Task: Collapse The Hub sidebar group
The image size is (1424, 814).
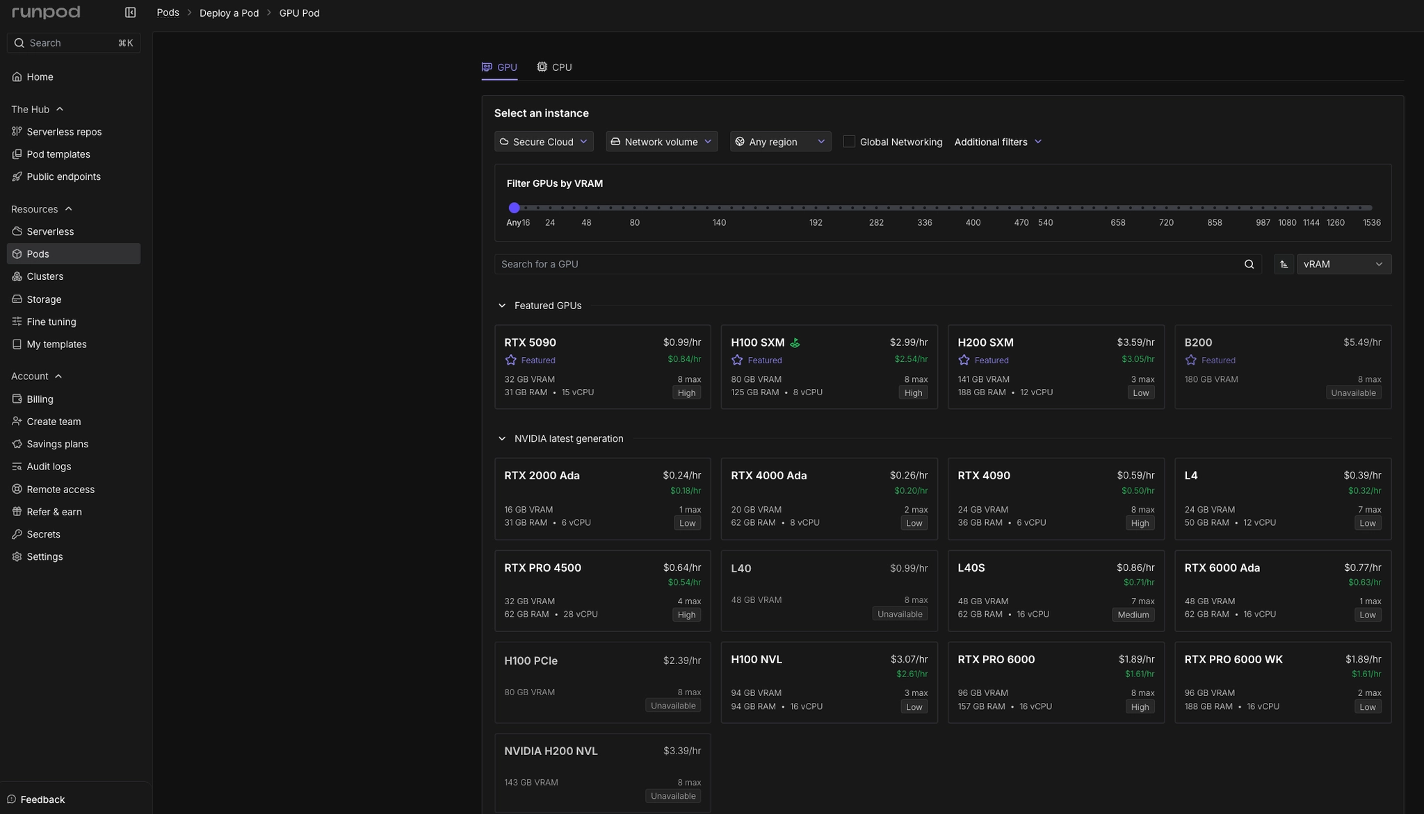Action: tap(60, 109)
